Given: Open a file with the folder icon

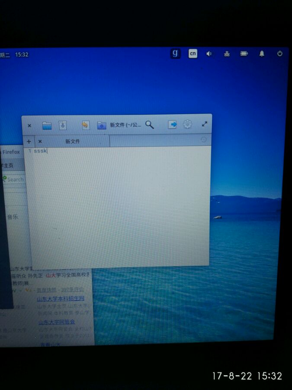Looking at the screenshot, I should pyautogui.click(x=47, y=126).
